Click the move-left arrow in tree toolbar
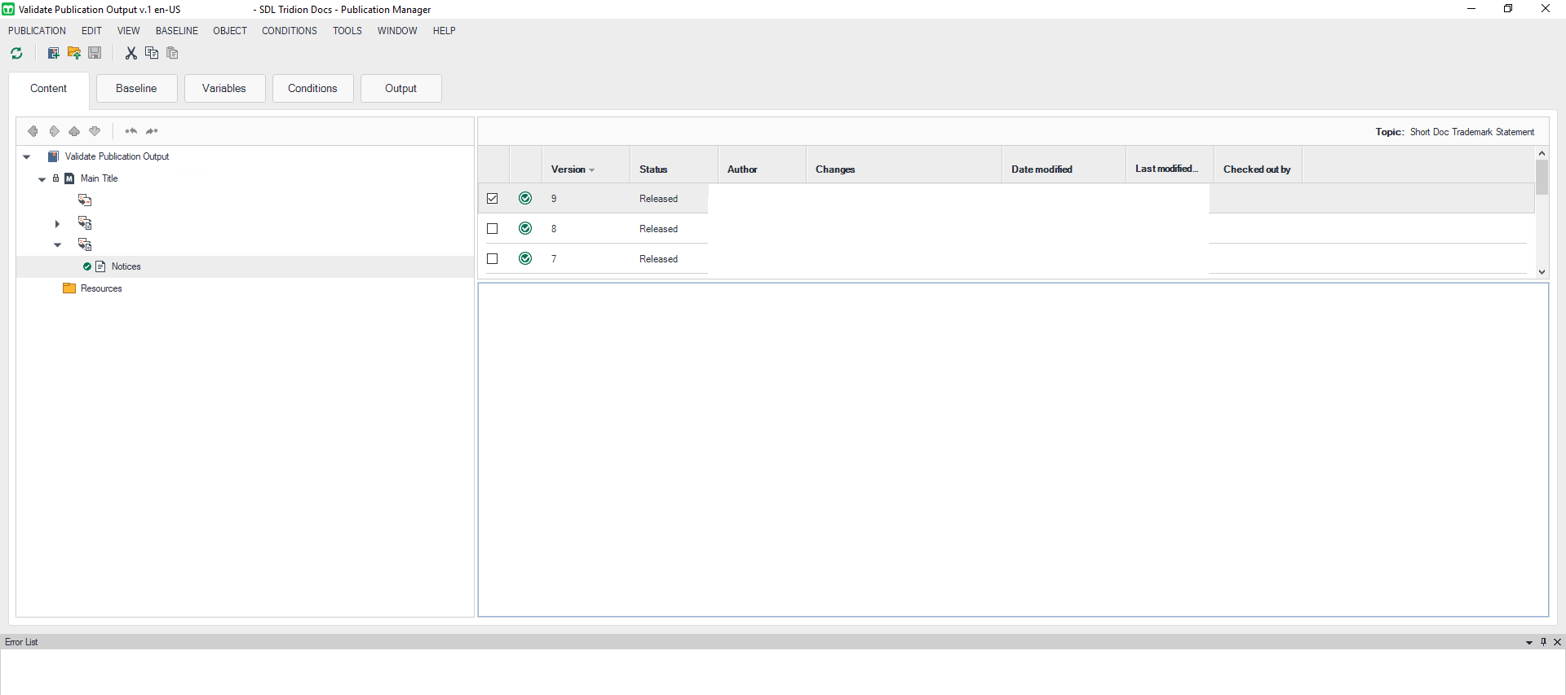The image size is (1566, 695). point(33,131)
